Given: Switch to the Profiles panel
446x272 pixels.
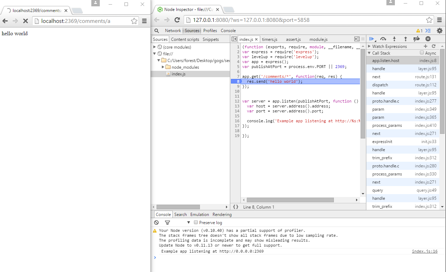Looking at the screenshot, I should pos(210,31).
